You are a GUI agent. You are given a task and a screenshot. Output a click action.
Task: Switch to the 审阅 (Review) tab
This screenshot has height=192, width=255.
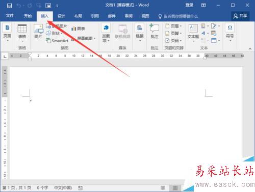[129, 16]
